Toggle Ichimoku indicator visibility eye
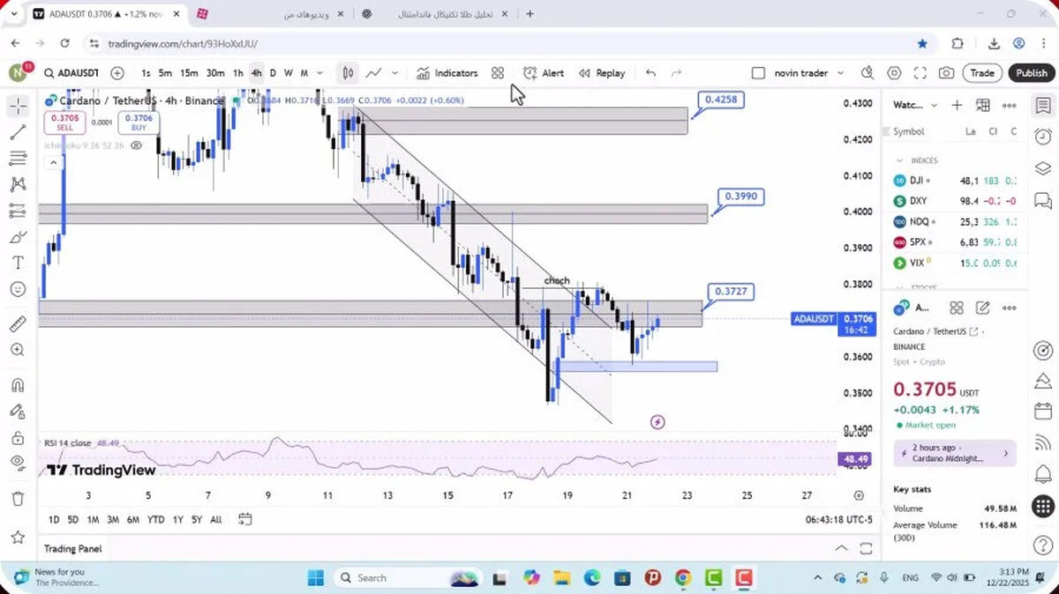 (x=136, y=145)
